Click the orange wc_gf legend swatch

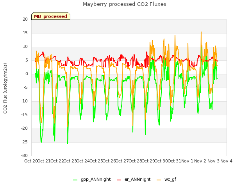pos(159,180)
